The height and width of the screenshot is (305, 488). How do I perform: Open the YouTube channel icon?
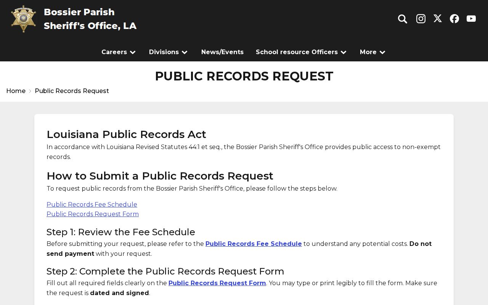pyautogui.click(x=471, y=19)
